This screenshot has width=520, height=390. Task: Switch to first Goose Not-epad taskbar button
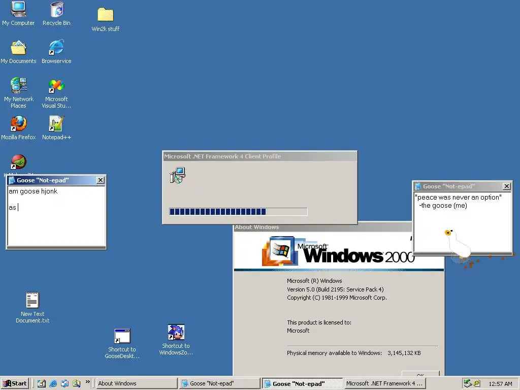(x=219, y=383)
